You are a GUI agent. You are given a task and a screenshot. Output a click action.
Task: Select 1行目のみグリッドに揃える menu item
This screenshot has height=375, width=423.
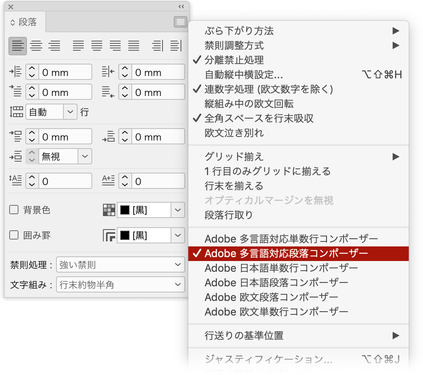[299, 171]
